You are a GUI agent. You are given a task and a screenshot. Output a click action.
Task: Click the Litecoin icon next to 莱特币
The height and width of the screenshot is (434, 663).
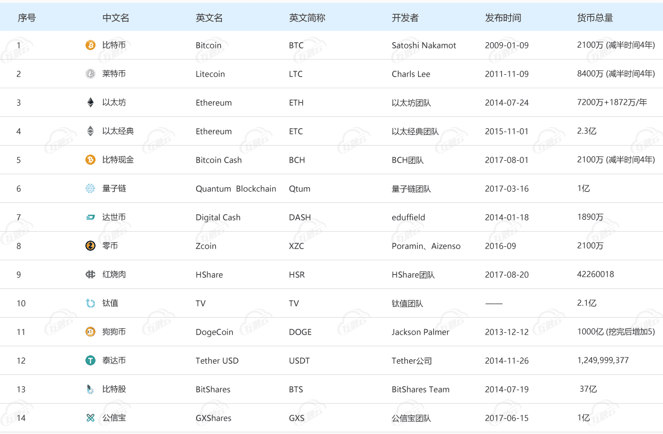point(90,74)
